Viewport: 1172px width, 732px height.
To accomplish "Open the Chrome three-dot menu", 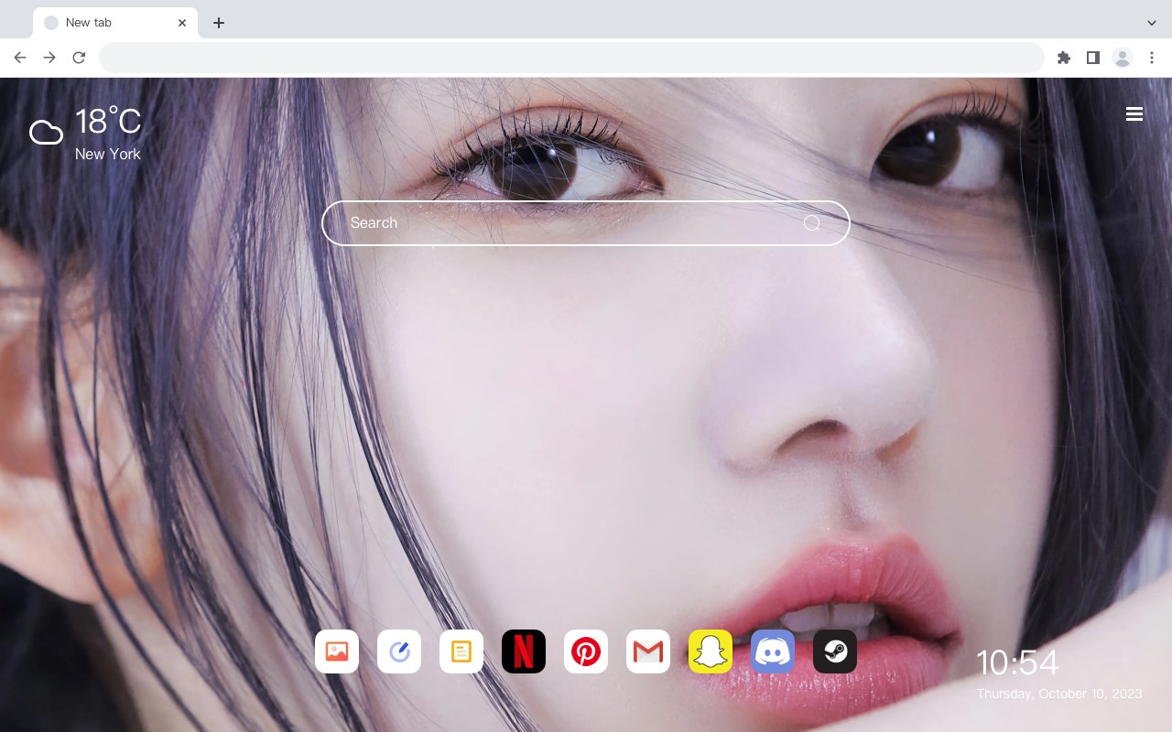I will tap(1152, 58).
